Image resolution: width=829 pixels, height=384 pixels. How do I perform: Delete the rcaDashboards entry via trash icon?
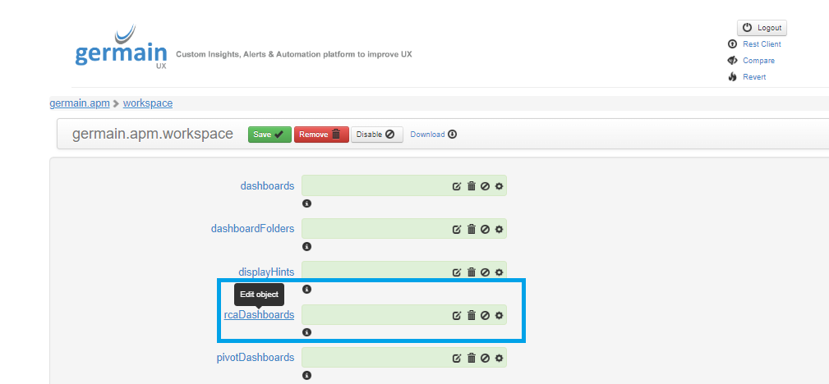472,315
